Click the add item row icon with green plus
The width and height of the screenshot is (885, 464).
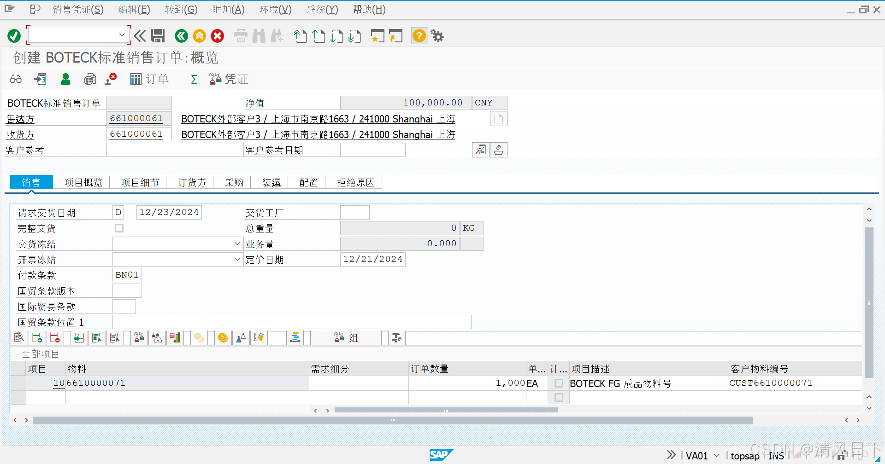click(x=37, y=338)
